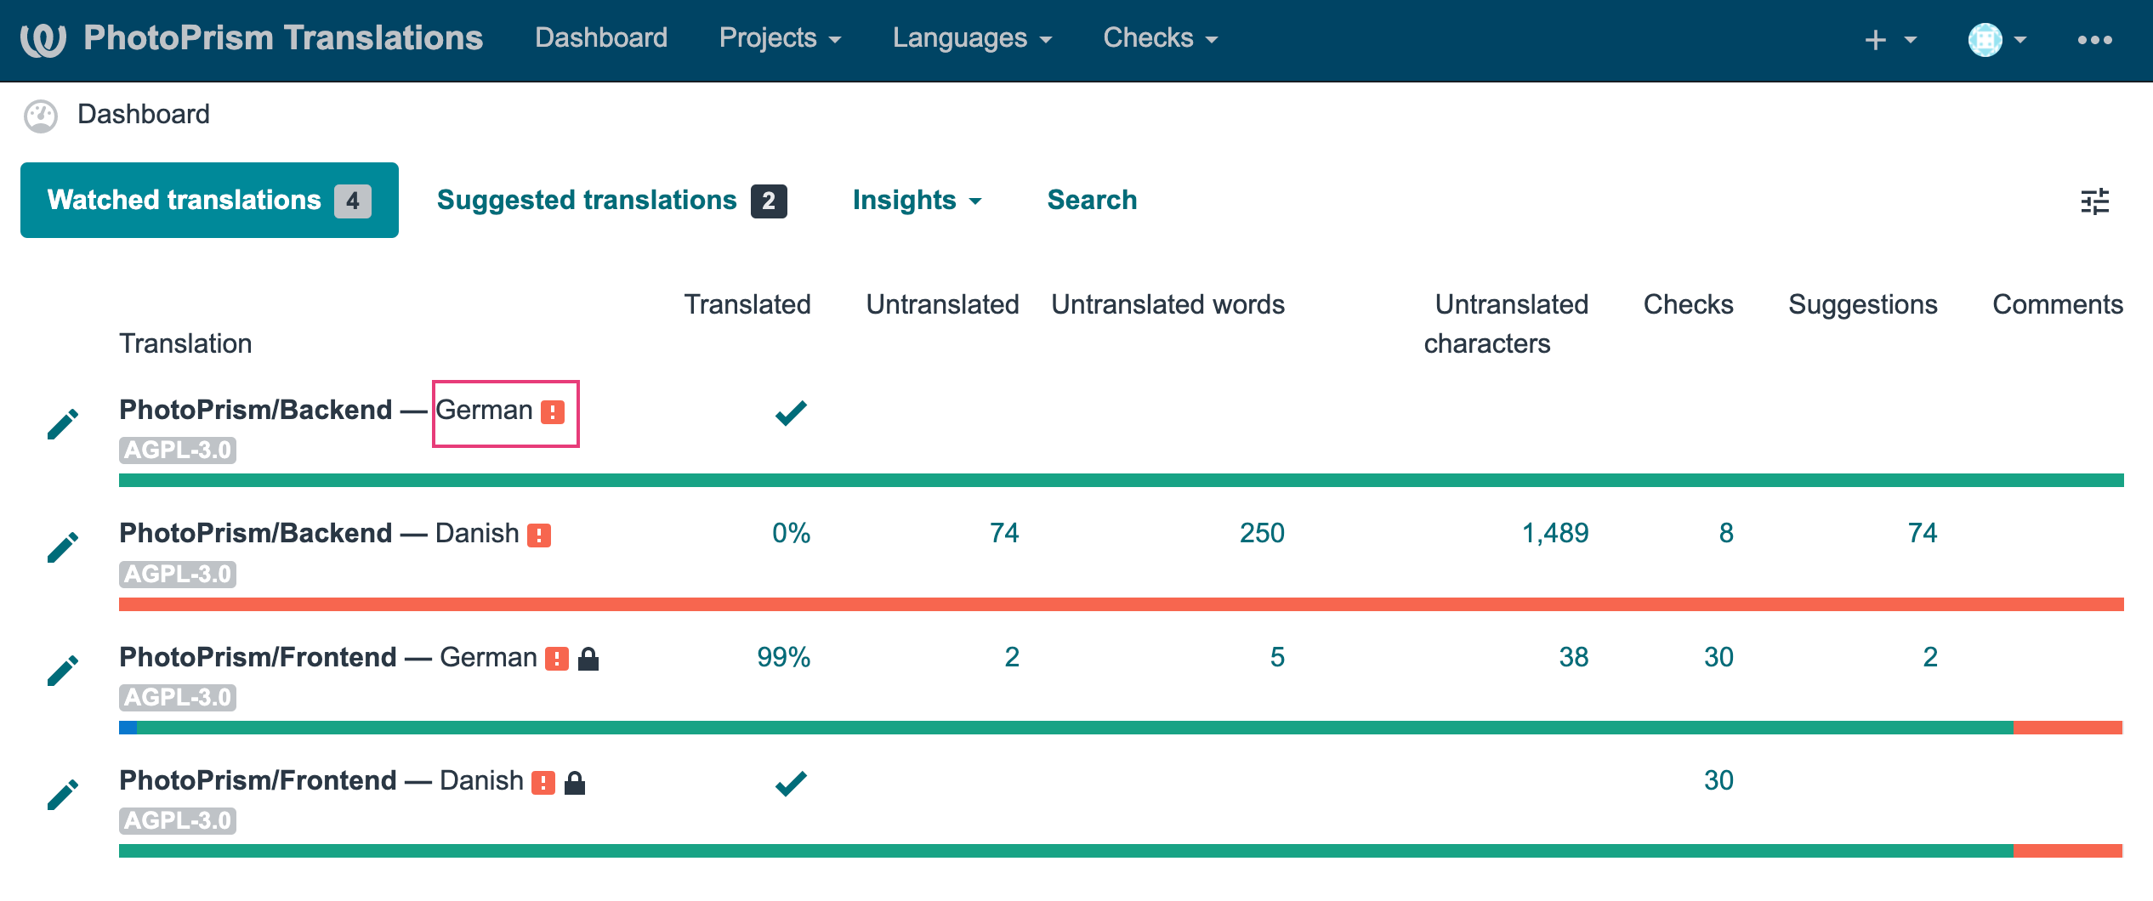Click the edit pencil for Backend German
The image size is (2153, 901).
[63, 423]
